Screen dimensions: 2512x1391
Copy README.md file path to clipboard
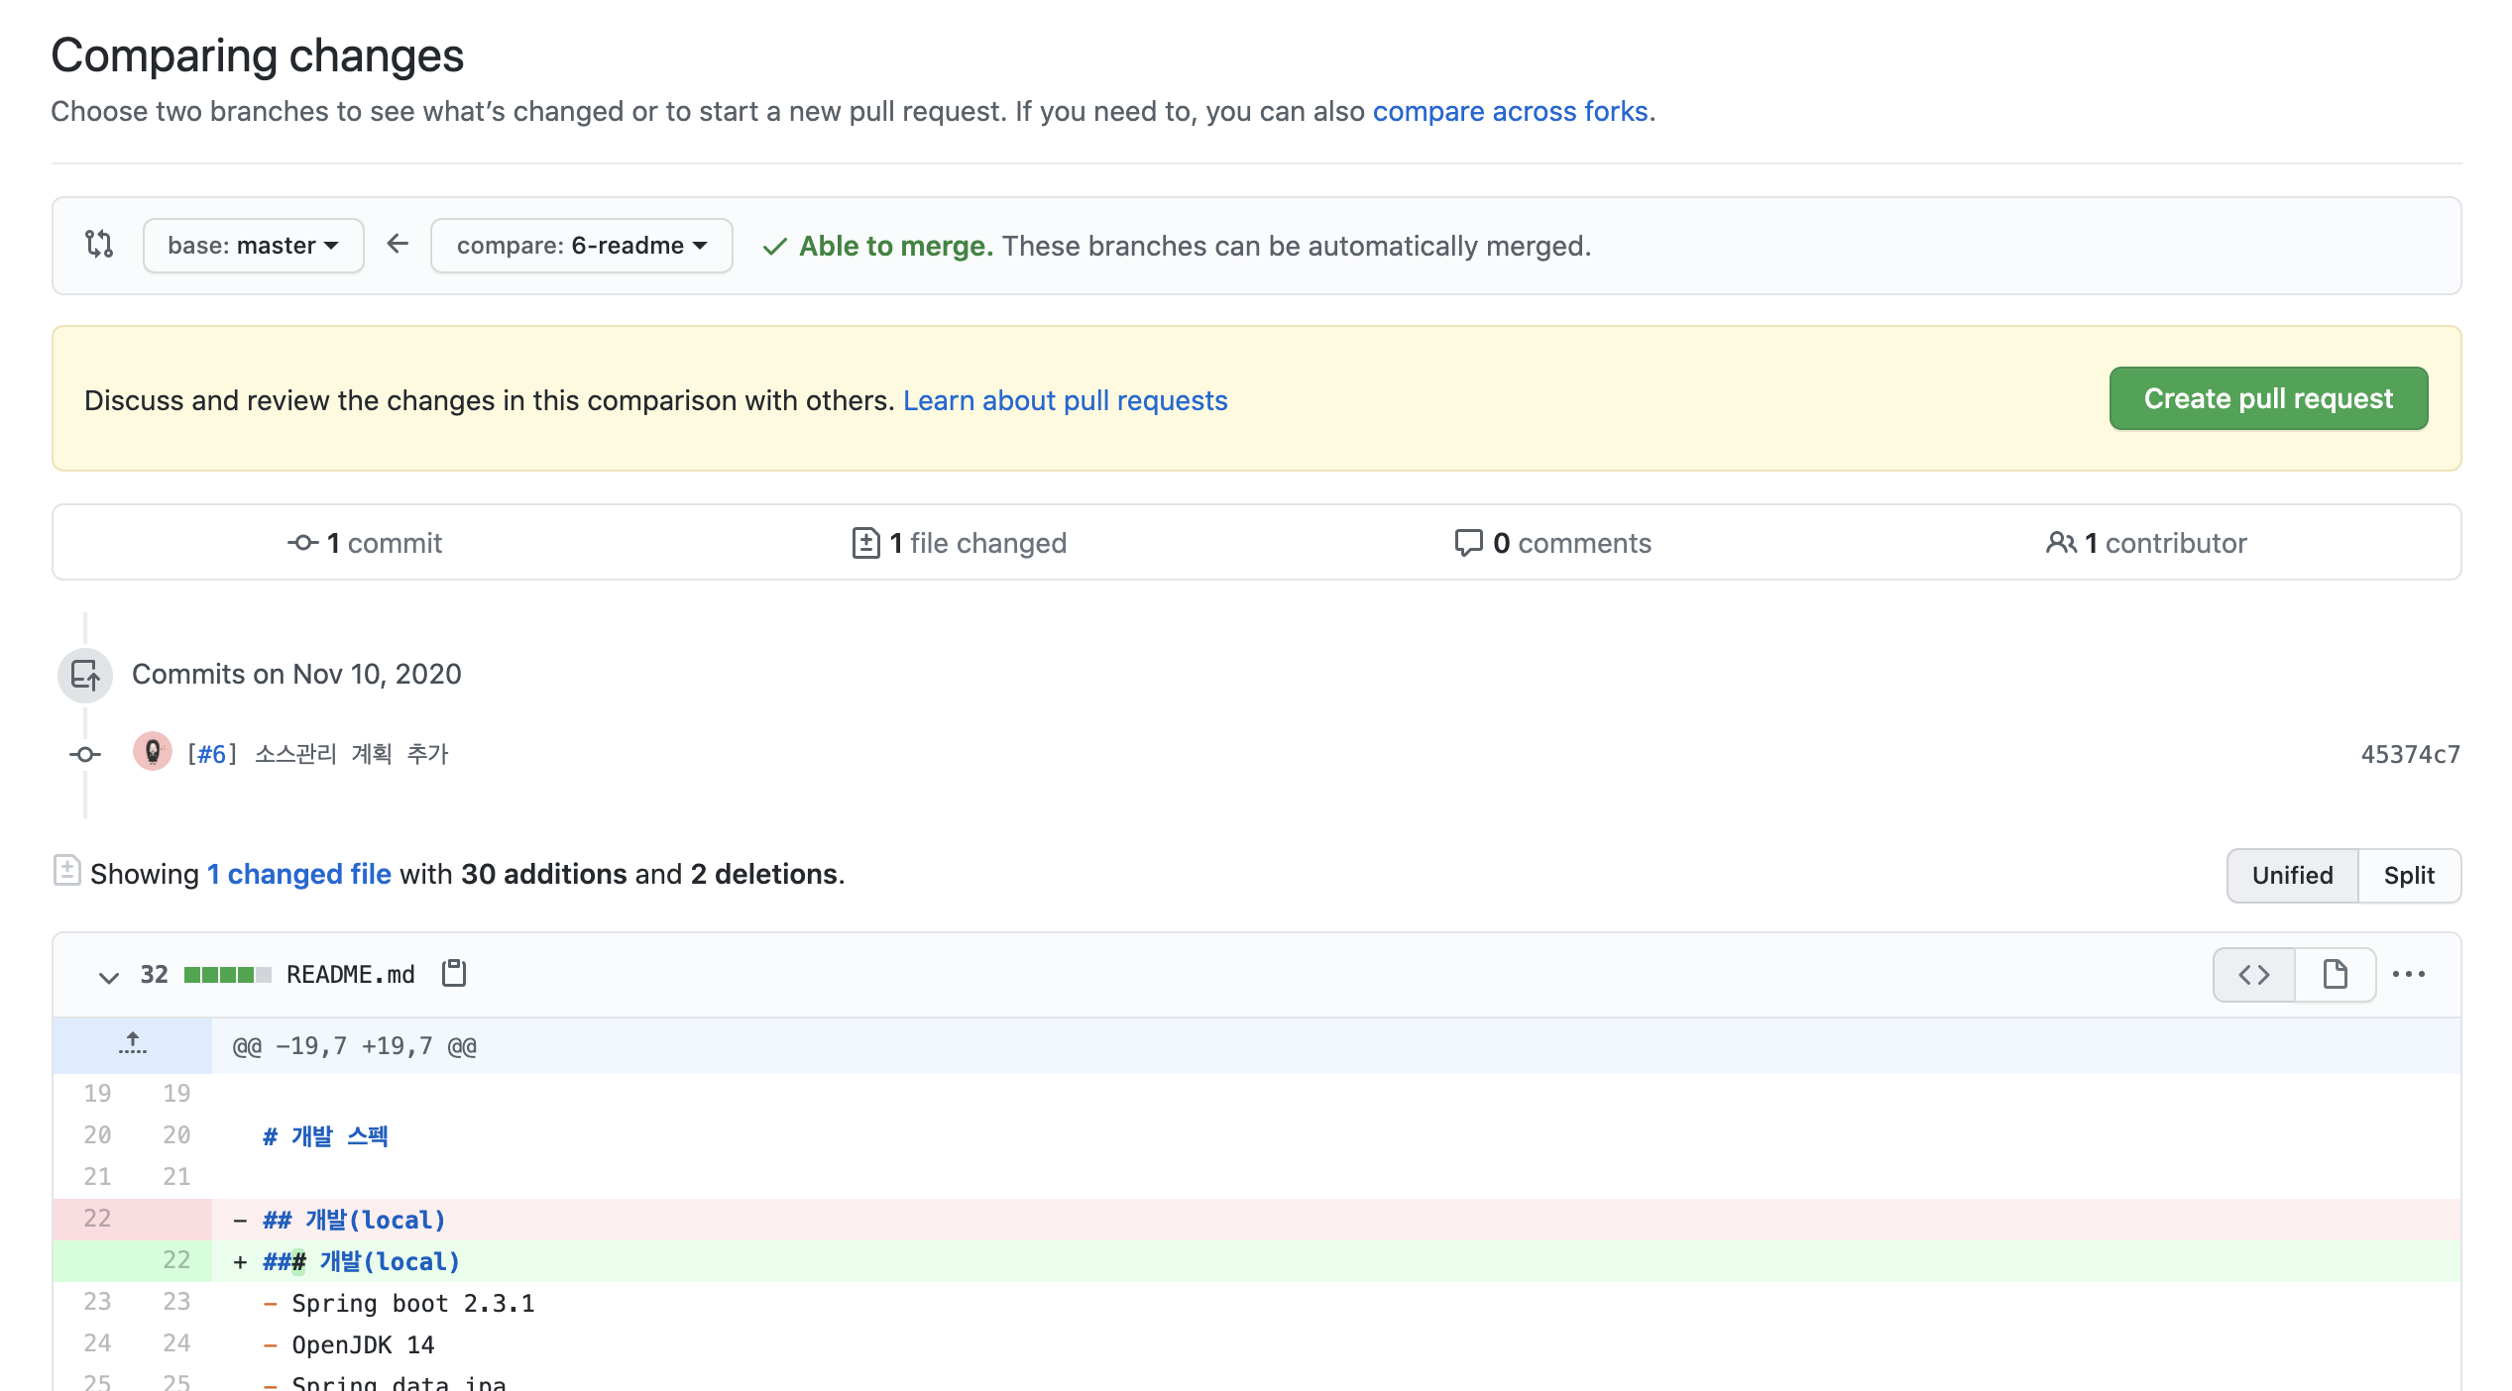point(454,974)
